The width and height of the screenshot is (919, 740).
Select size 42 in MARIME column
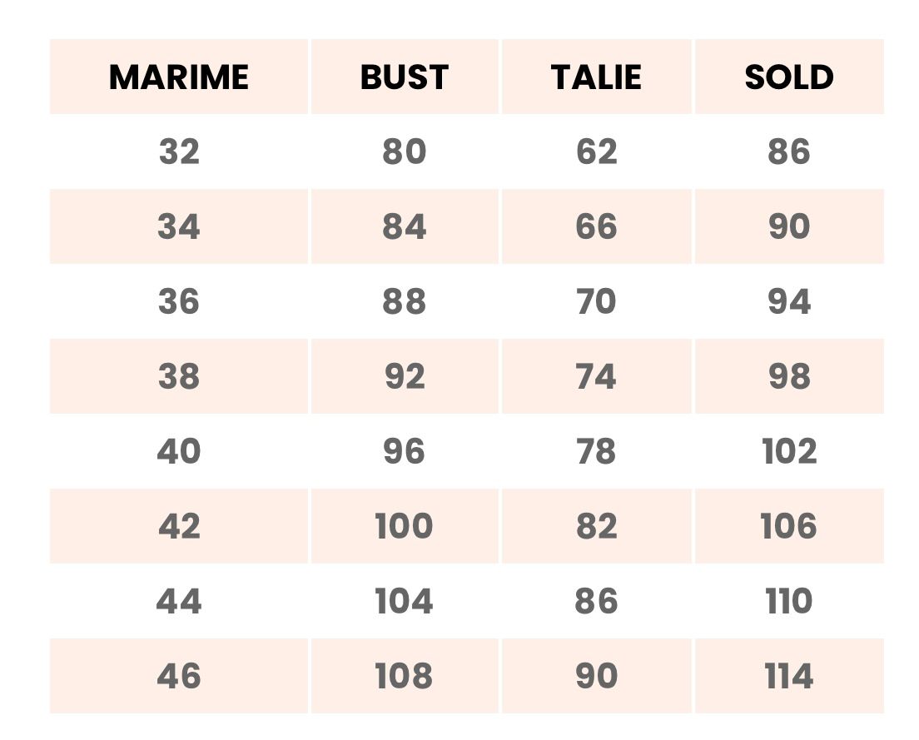(x=179, y=526)
